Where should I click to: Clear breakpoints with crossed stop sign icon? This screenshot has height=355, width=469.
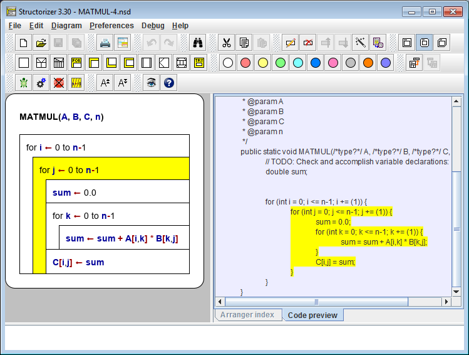pyautogui.click(x=59, y=83)
